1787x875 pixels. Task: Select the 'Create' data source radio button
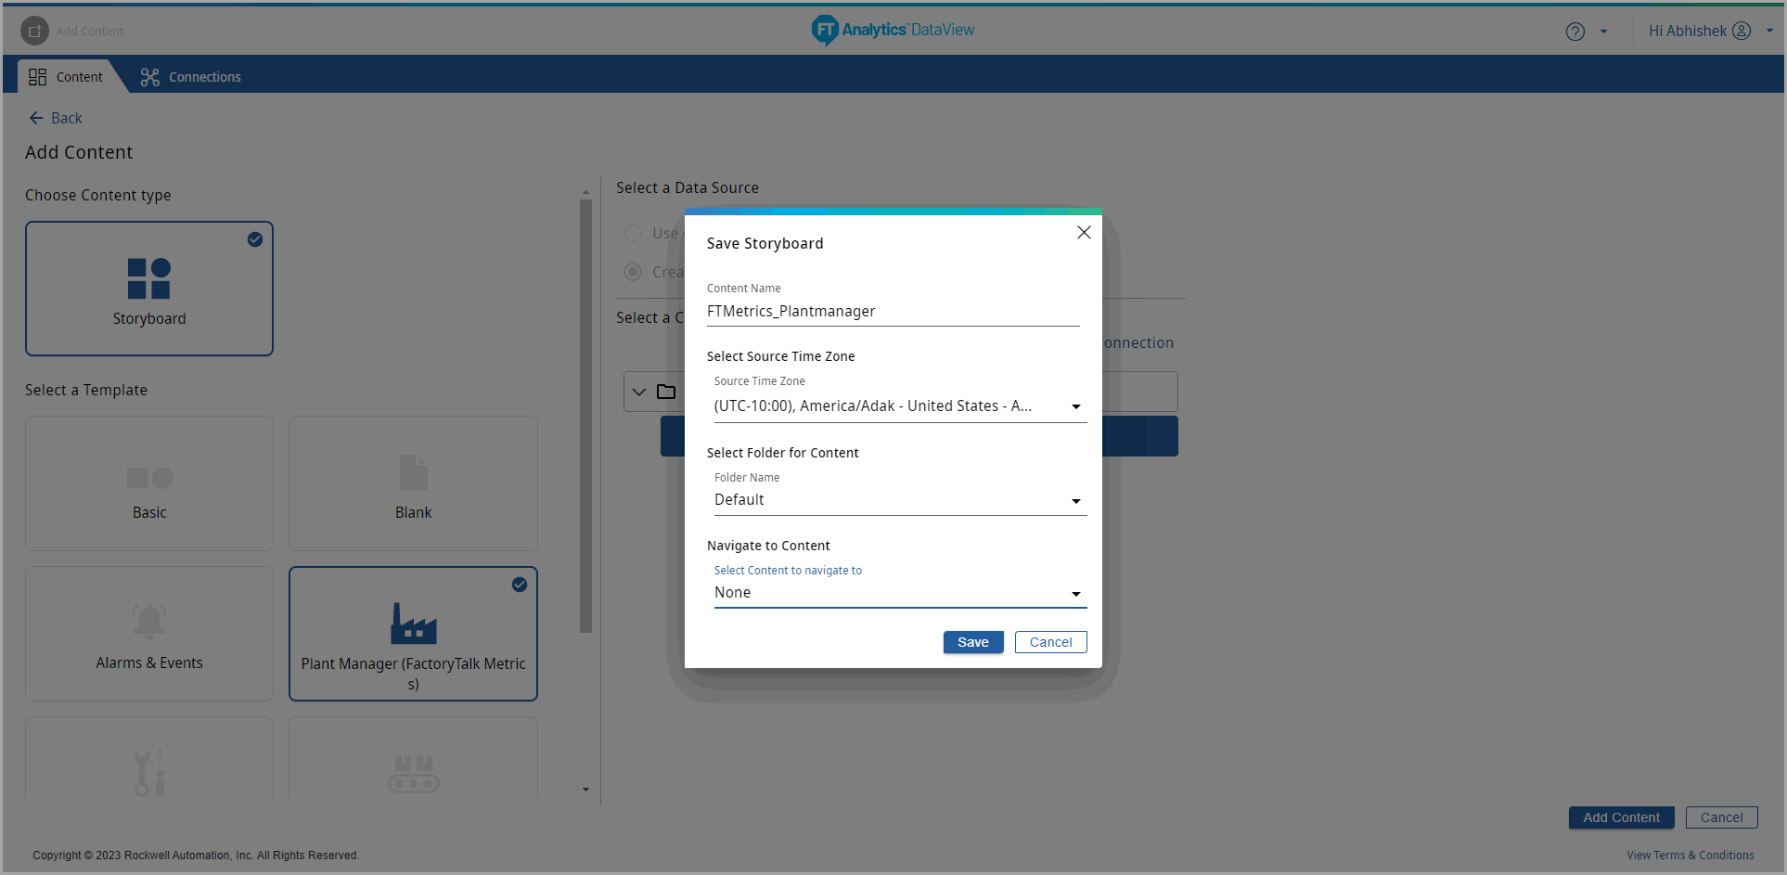tap(633, 272)
